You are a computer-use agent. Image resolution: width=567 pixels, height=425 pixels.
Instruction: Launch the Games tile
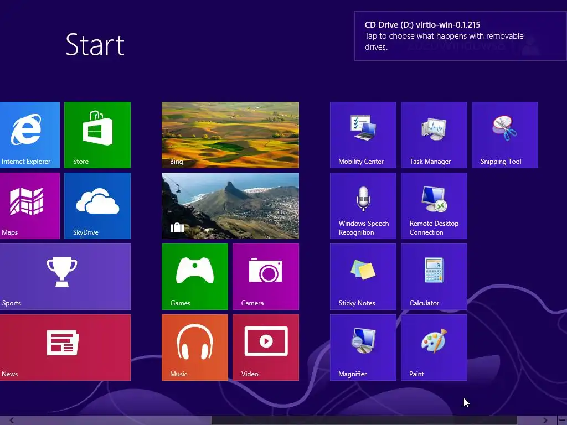pyautogui.click(x=195, y=277)
